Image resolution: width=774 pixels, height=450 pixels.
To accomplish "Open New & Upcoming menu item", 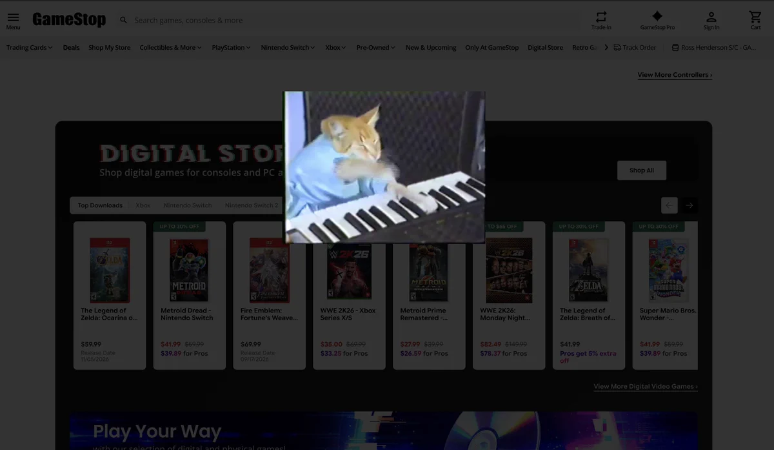I will [430, 47].
